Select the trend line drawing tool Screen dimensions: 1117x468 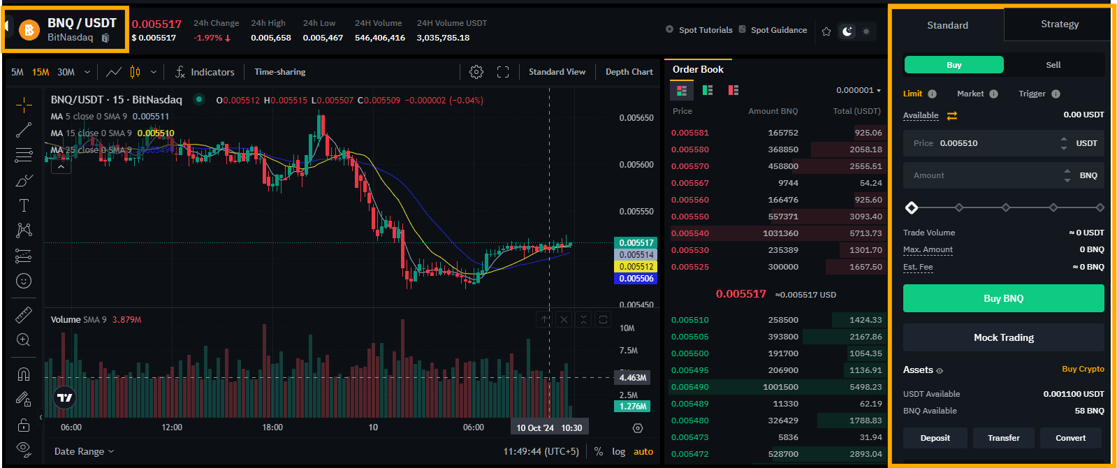[24, 130]
